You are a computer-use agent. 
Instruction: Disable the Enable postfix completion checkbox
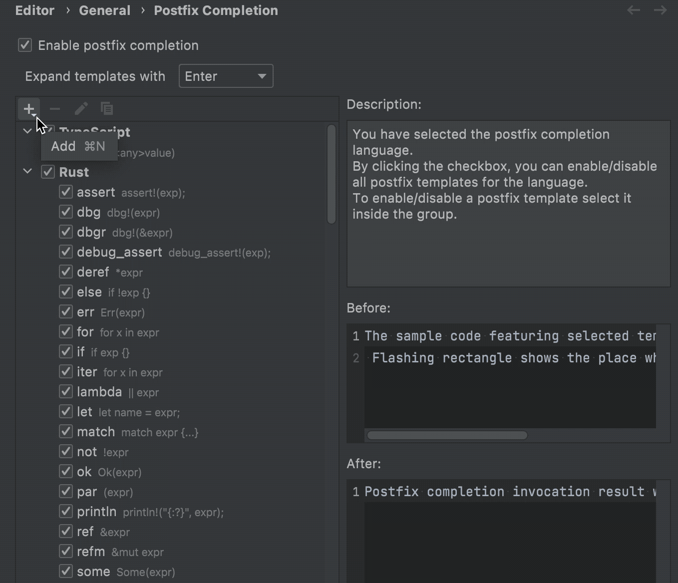pos(24,45)
